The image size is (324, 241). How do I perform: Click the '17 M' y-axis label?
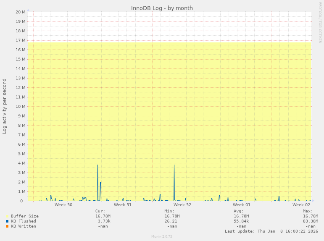pos(21,40)
